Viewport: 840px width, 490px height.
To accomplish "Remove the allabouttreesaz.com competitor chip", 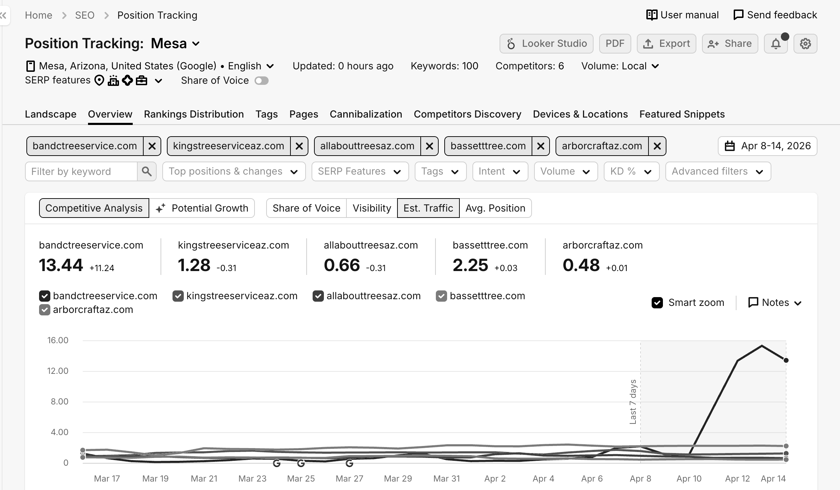I will pyautogui.click(x=430, y=146).
